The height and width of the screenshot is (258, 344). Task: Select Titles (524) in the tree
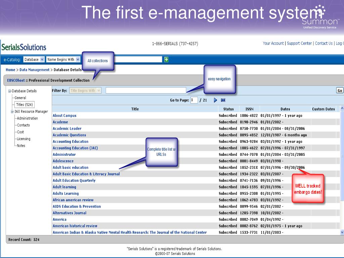(x=24, y=105)
